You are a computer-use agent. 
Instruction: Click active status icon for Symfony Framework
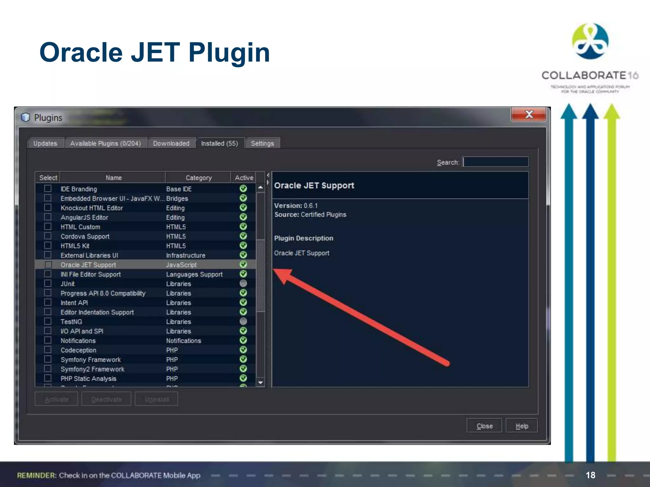click(x=243, y=360)
